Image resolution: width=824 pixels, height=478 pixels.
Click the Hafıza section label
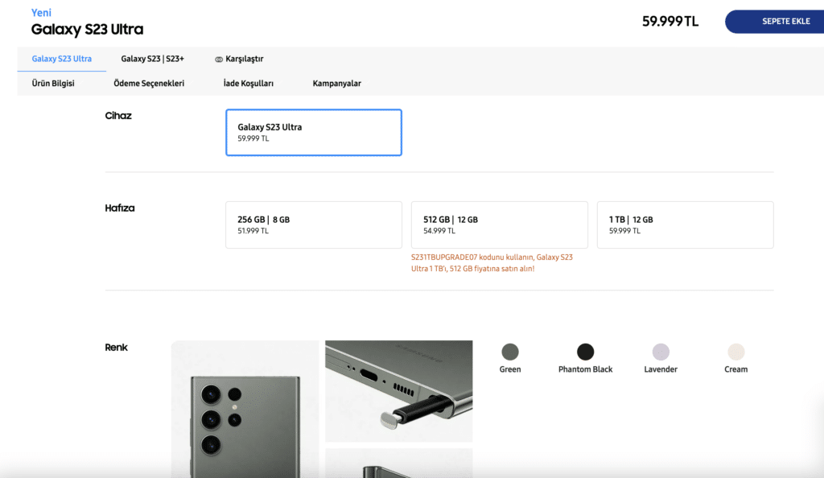(x=120, y=208)
